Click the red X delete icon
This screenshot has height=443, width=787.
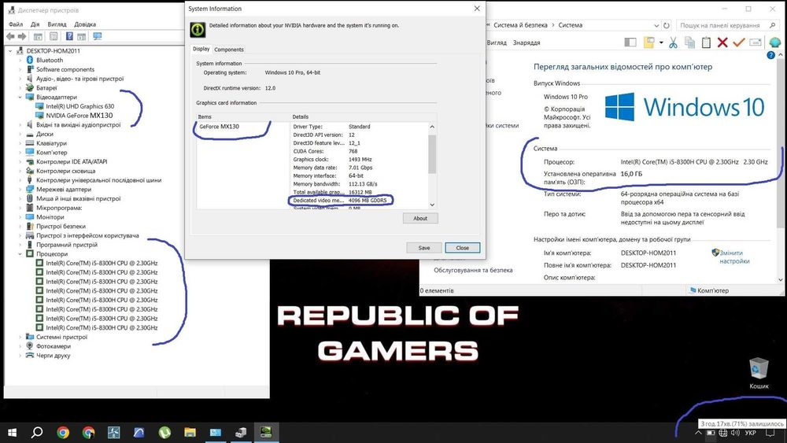[722, 42]
